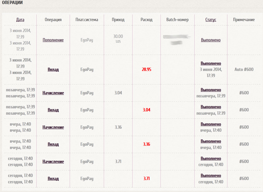
Task: Click the 30.00 income amount
Action: pyautogui.click(x=118, y=36)
